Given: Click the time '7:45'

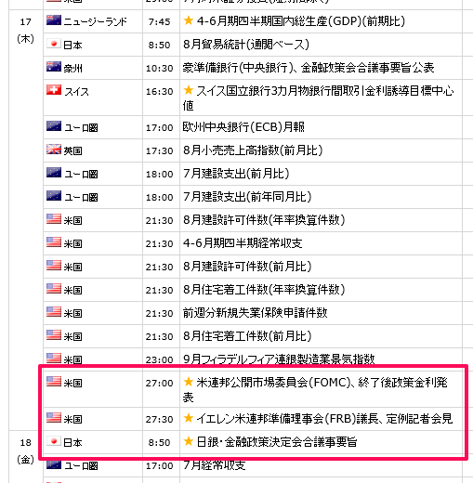Looking at the screenshot, I should click(159, 21).
